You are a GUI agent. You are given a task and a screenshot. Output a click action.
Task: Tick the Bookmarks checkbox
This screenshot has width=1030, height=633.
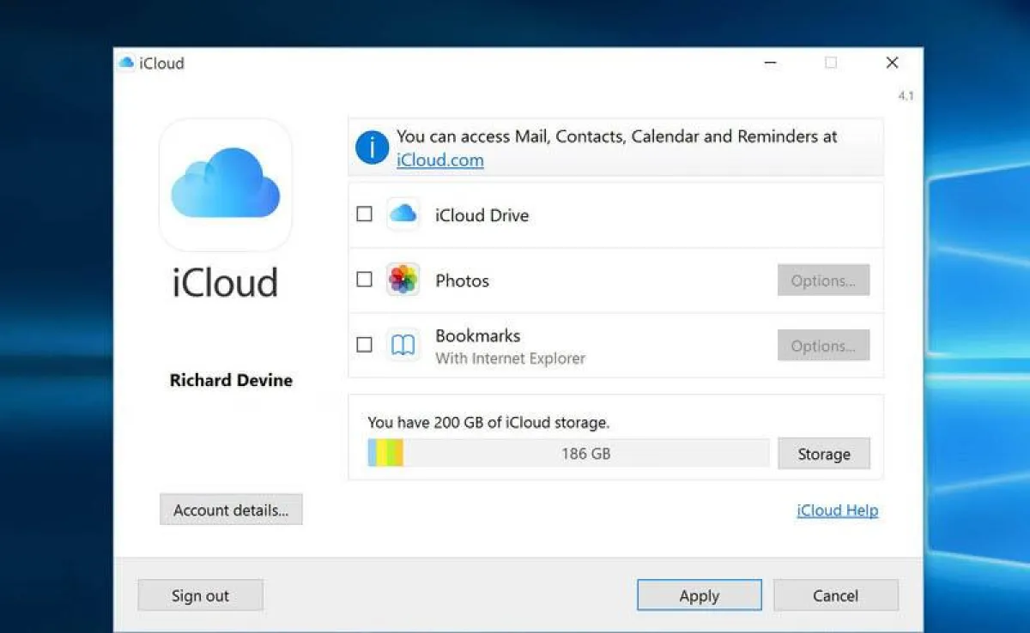[365, 345]
